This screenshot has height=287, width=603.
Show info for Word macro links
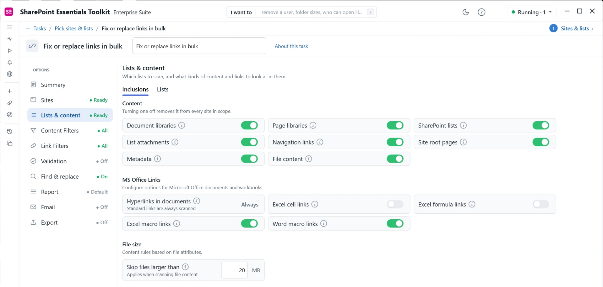coord(323,224)
